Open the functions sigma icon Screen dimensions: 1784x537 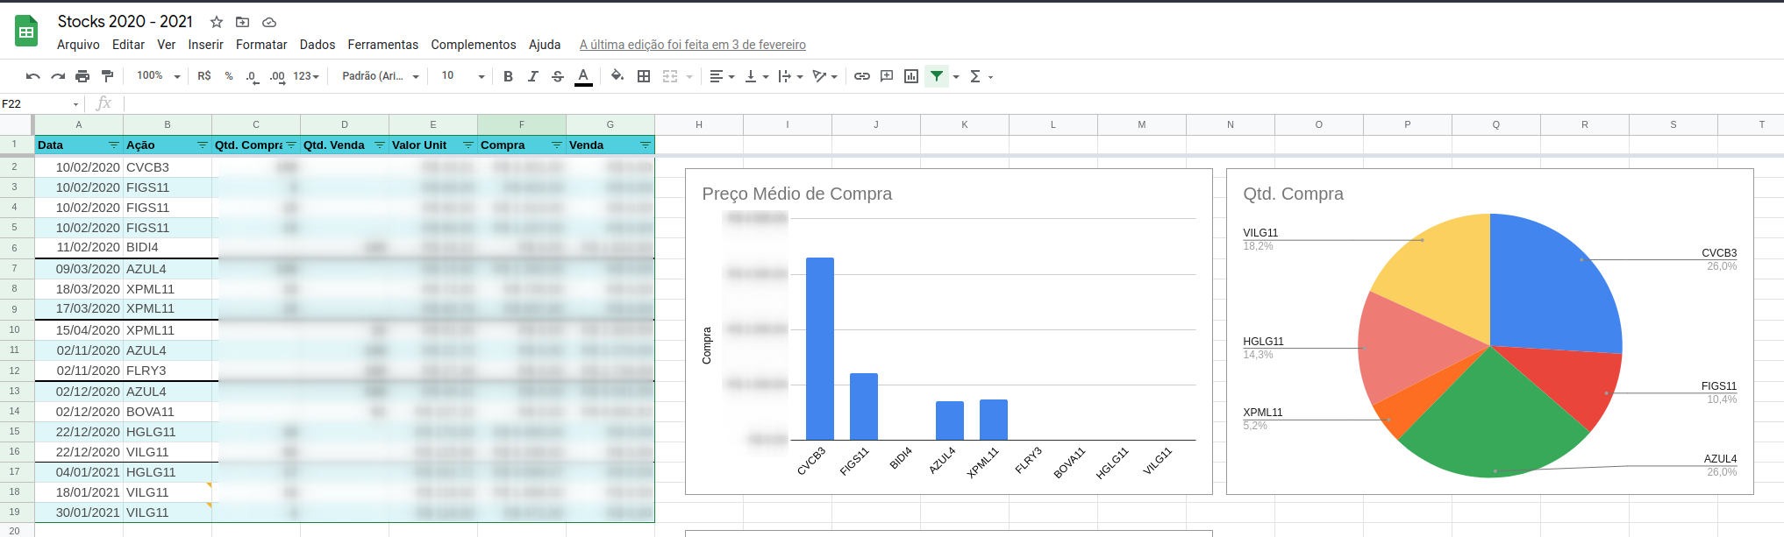[975, 76]
